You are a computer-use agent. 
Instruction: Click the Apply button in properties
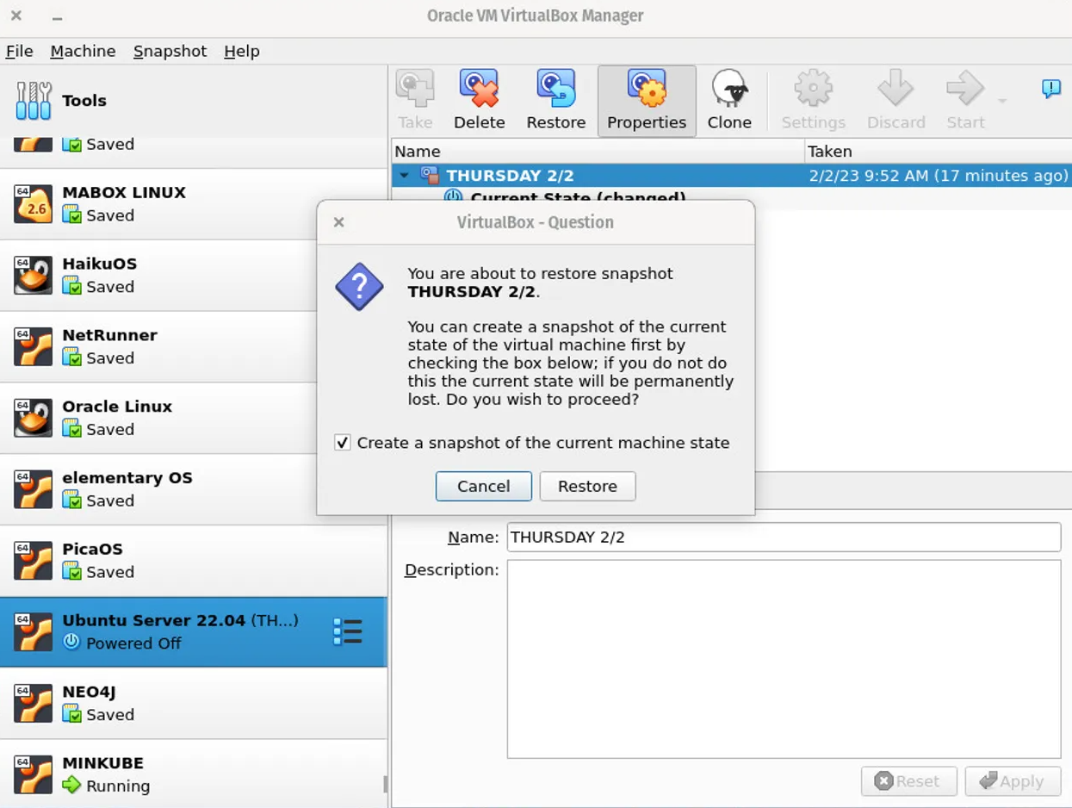tap(1013, 781)
